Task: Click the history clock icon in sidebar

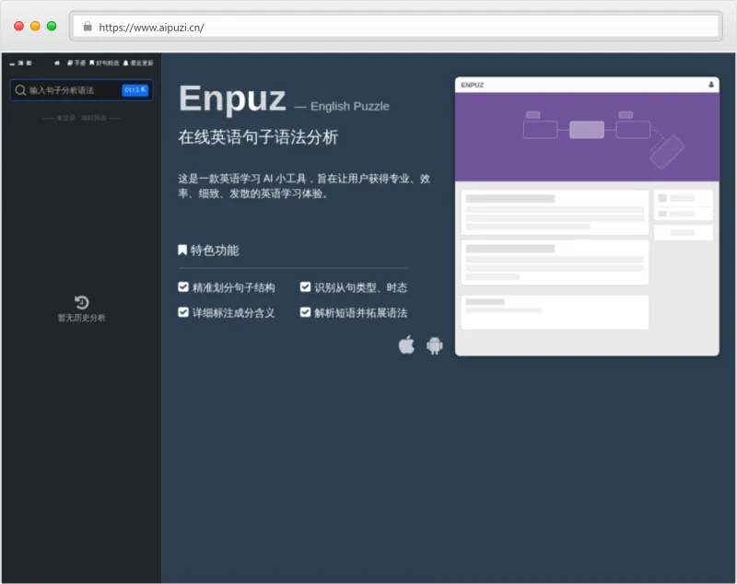Action: [82, 302]
